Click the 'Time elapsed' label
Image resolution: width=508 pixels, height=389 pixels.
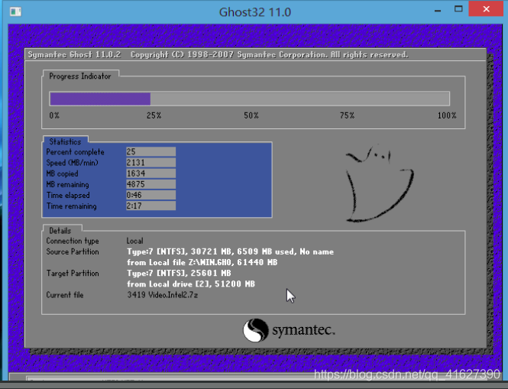(x=68, y=195)
